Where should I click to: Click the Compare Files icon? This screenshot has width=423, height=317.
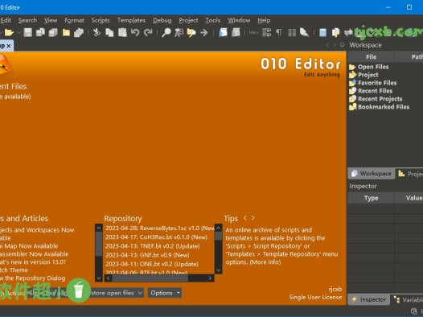click(x=335, y=32)
